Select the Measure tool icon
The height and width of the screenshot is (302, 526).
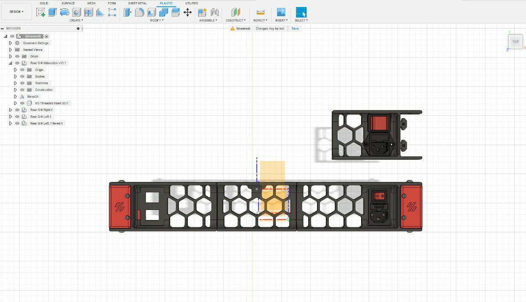[x=260, y=13]
